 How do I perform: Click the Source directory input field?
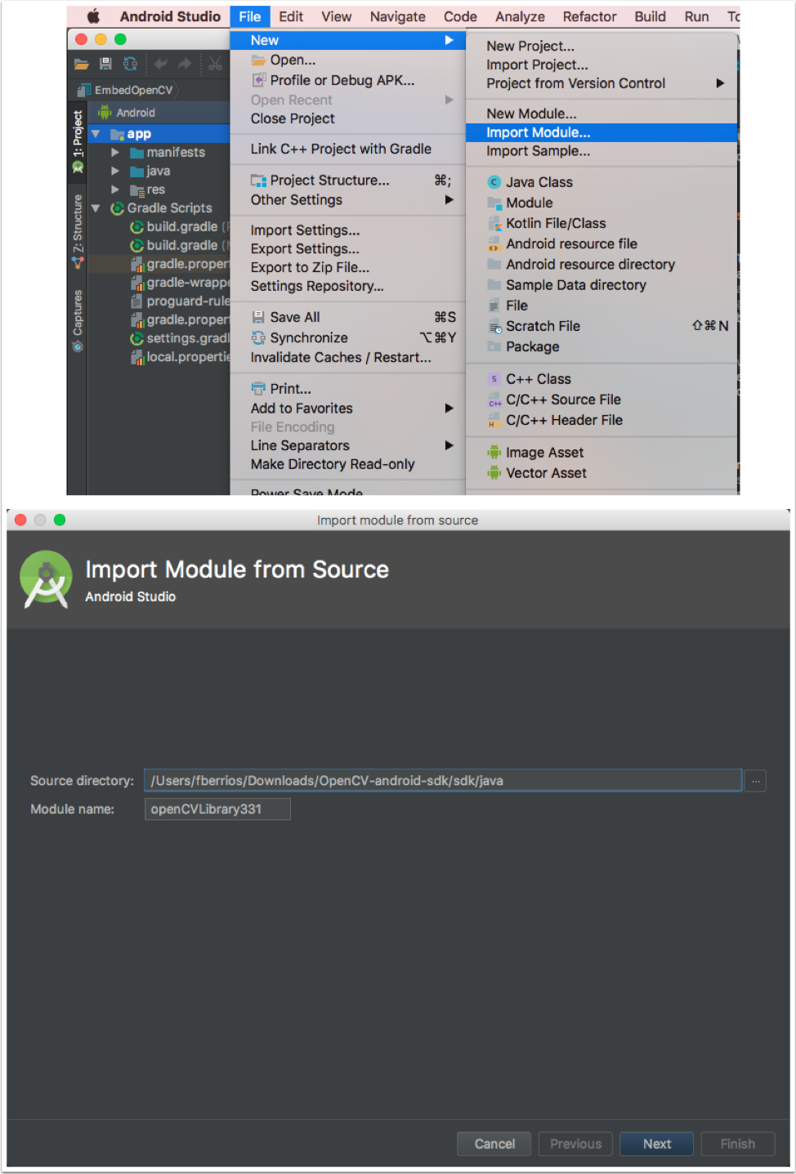click(x=443, y=780)
